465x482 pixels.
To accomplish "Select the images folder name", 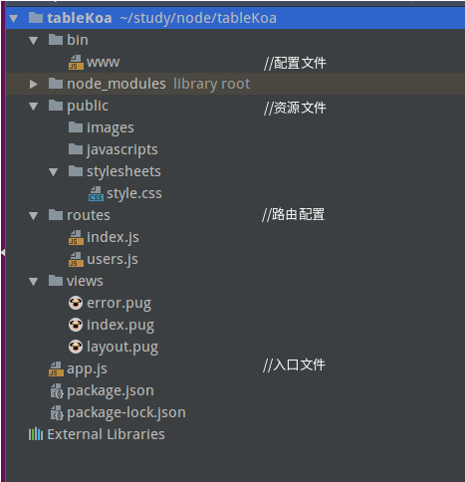I will (x=111, y=128).
